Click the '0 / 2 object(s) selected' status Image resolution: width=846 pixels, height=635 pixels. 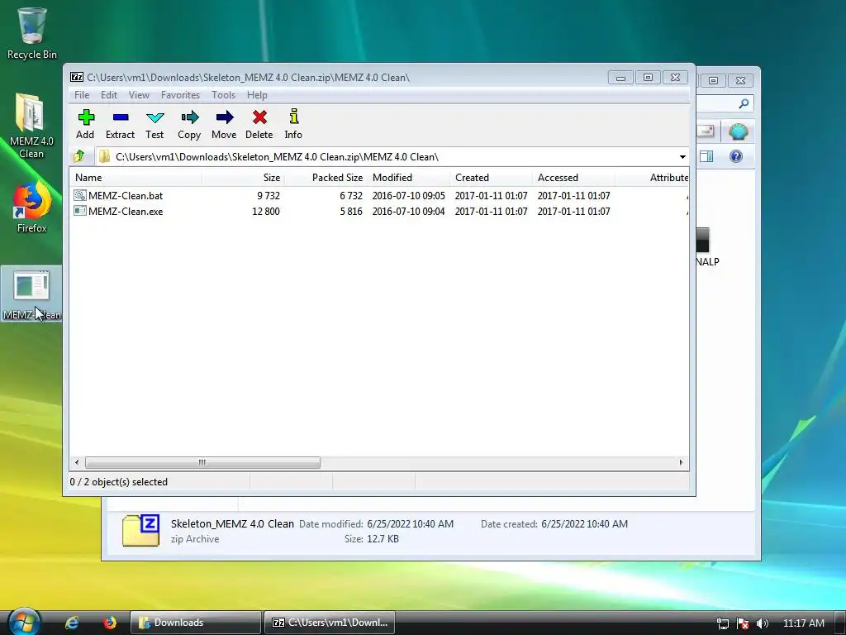(x=119, y=482)
